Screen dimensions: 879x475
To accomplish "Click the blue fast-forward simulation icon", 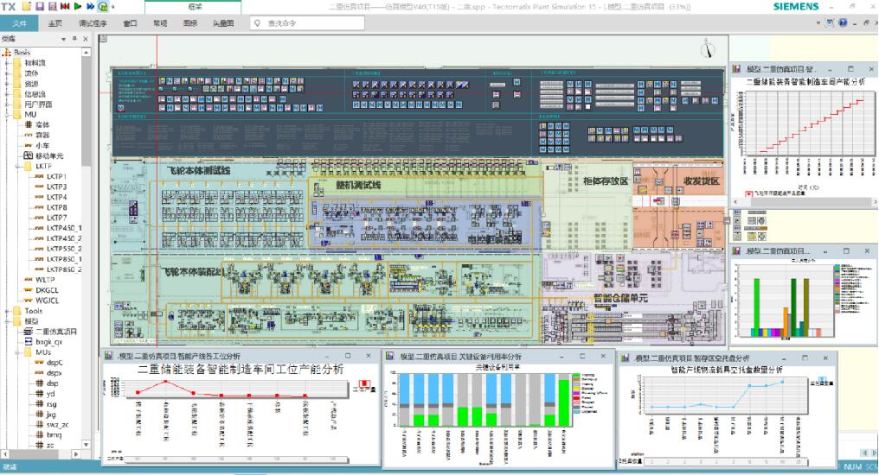I will click(x=91, y=6).
